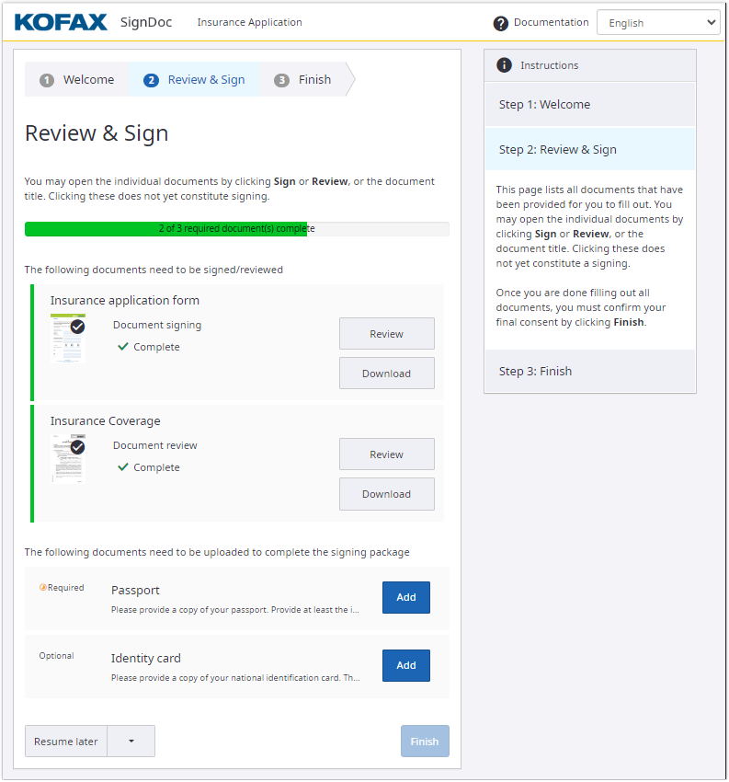Image resolution: width=729 pixels, height=782 pixels.
Task: Click Insurance Coverage document thumbnail
Action: tap(68, 458)
